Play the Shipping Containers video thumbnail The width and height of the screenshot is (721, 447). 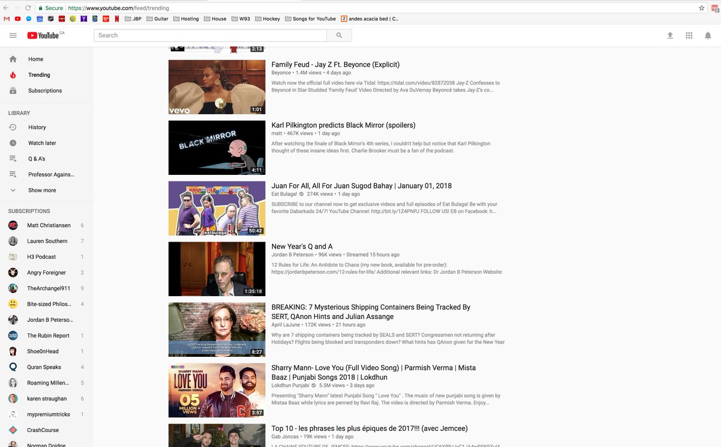coord(217,330)
